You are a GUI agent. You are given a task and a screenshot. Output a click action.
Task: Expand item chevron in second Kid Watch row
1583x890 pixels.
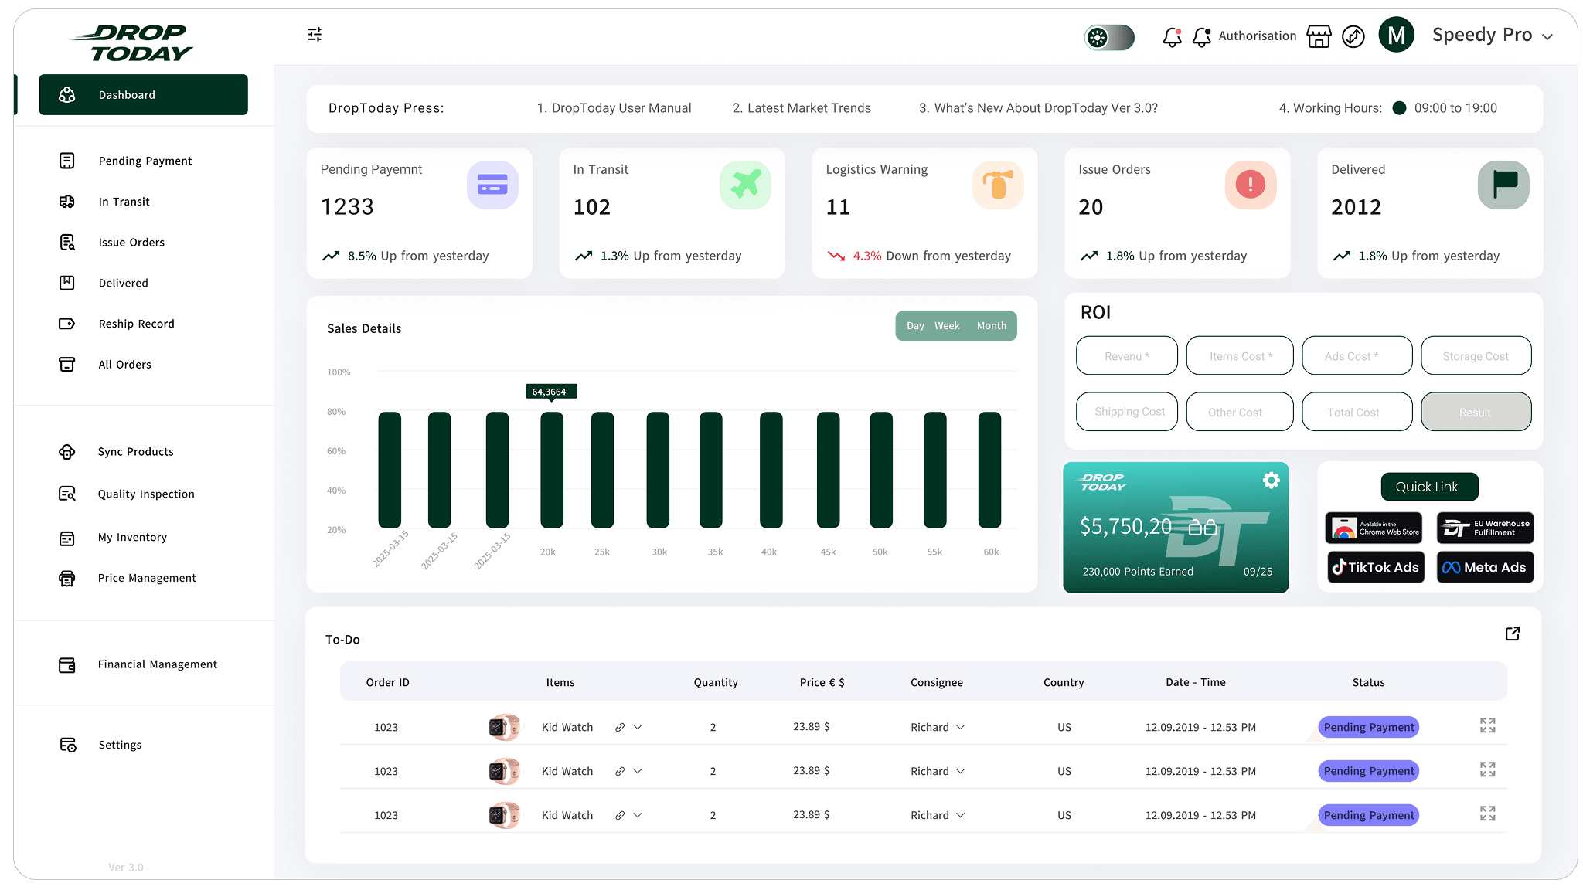[x=638, y=771]
